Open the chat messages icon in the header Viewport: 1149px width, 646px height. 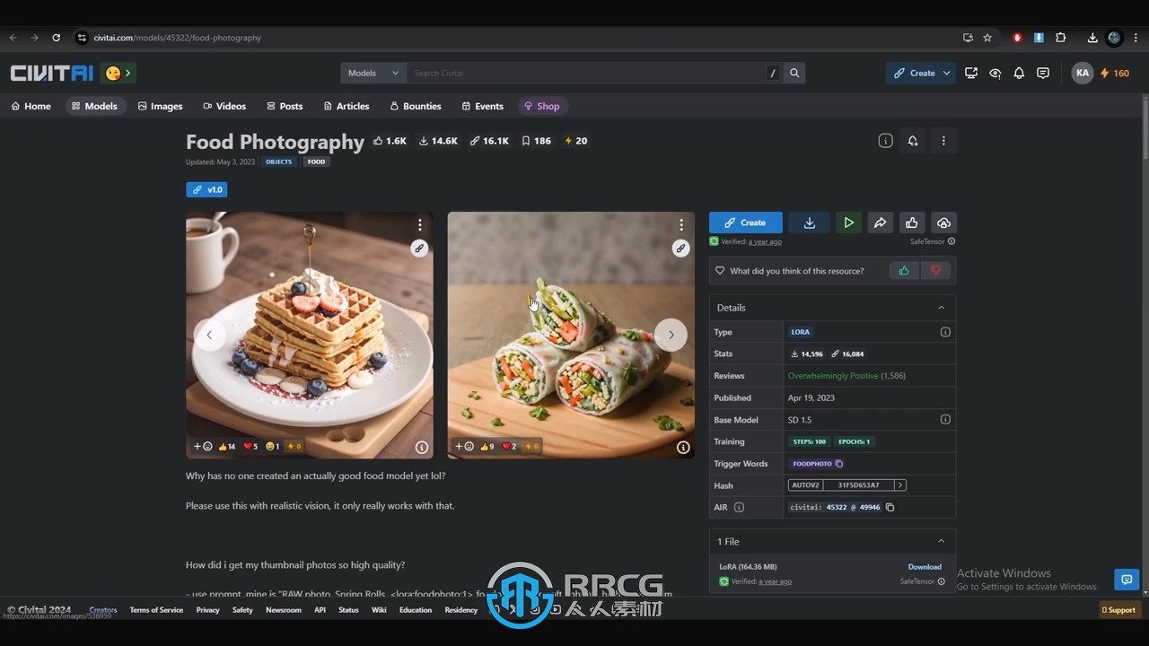1043,74
